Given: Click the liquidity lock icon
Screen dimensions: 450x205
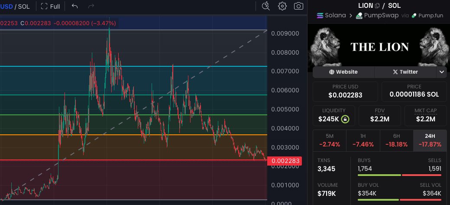Looking at the screenshot, I should click(345, 119).
